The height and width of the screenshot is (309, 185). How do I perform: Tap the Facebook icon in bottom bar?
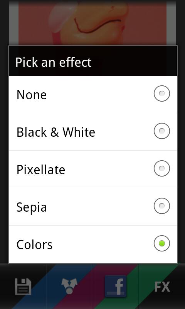116,286
